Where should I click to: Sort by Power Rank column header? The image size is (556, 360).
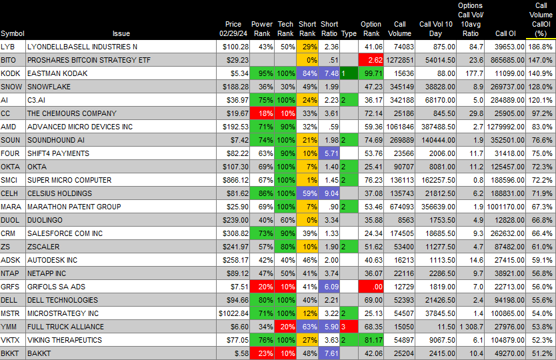tap(262, 29)
